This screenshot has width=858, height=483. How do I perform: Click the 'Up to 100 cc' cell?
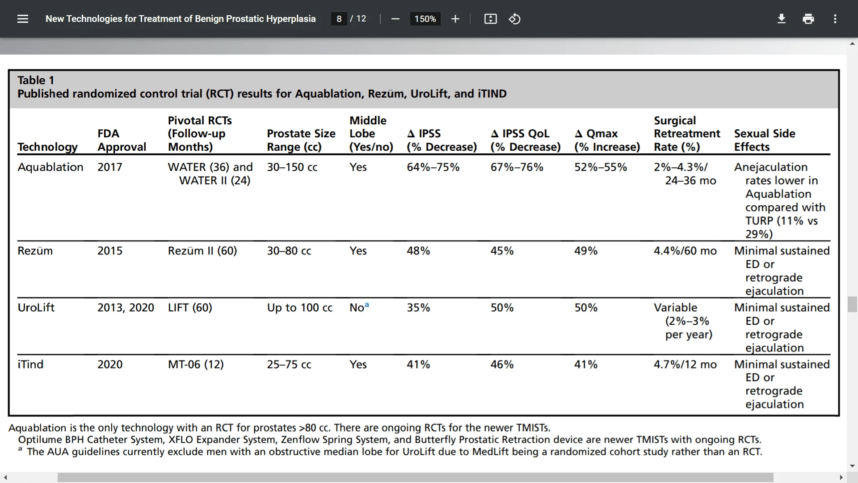click(x=299, y=307)
